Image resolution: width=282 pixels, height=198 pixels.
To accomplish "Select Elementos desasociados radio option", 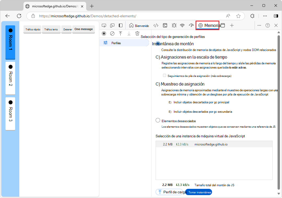I will (x=158, y=120).
